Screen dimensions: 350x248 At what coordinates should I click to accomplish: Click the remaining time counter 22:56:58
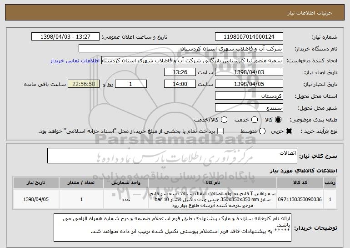pyautogui.click(x=84, y=84)
